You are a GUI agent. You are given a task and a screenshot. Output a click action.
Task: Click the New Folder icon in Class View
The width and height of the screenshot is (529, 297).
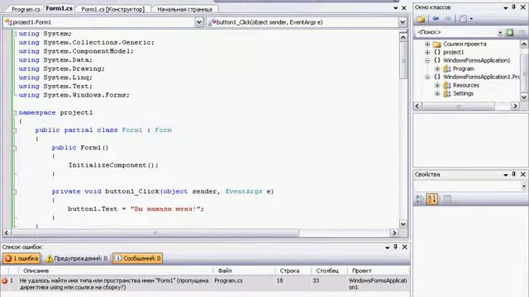(x=421, y=19)
